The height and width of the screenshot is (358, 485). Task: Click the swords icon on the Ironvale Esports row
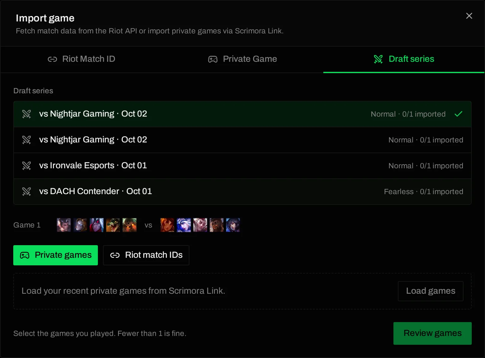pos(27,166)
